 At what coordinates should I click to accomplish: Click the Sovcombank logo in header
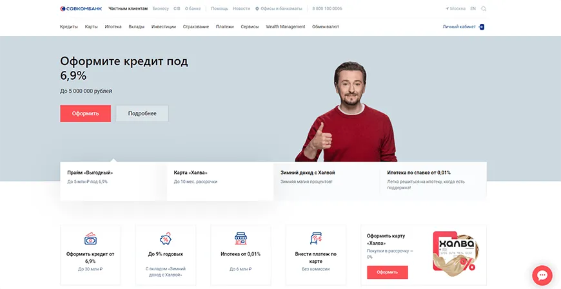click(x=81, y=8)
